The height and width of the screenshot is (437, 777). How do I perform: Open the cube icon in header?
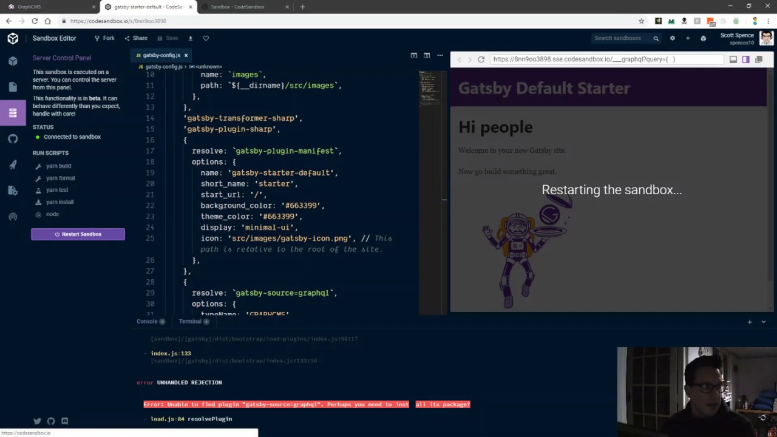pos(703,38)
